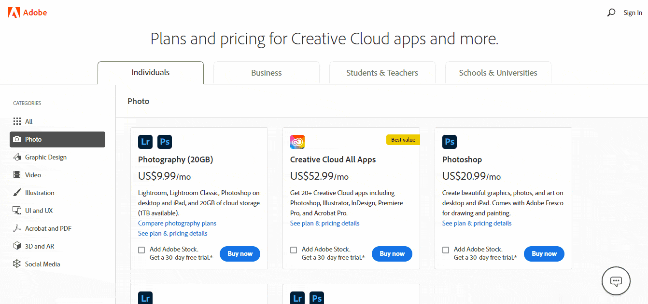Viewport: 648px width, 304px height.
Task: Tick Add Adobe Stock on Photography plan
Action: [x=141, y=250]
